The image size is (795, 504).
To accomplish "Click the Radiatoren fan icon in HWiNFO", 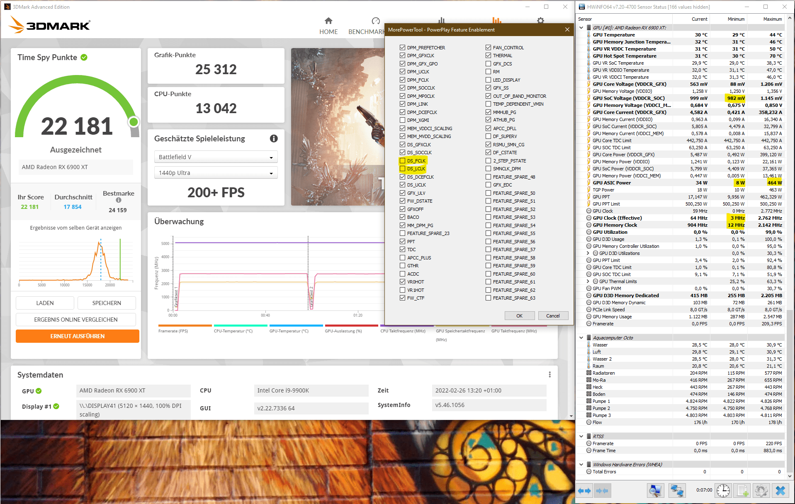I will point(588,373).
